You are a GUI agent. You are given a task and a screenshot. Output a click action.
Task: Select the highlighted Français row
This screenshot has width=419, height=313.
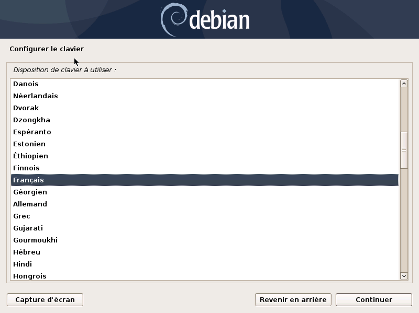[205, 180]
